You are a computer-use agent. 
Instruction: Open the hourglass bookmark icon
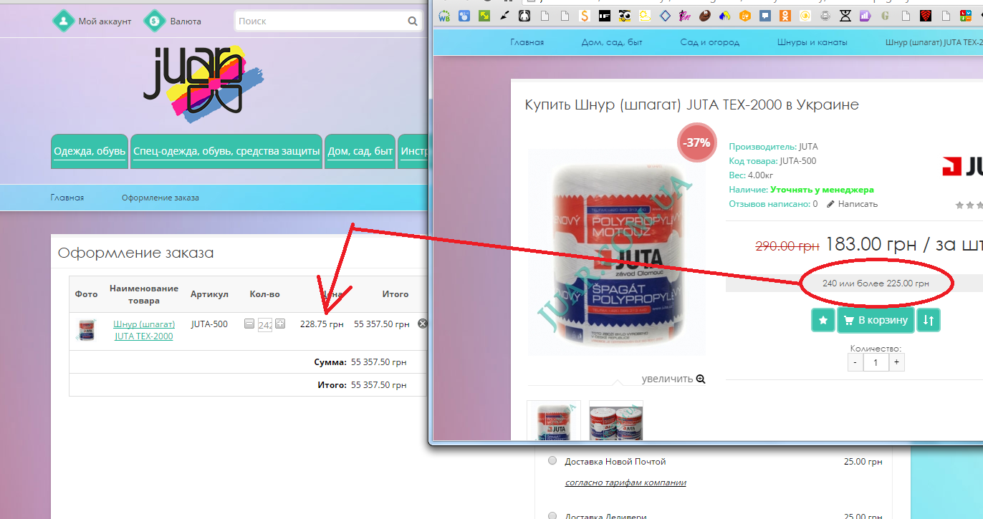tap(845, 16)
